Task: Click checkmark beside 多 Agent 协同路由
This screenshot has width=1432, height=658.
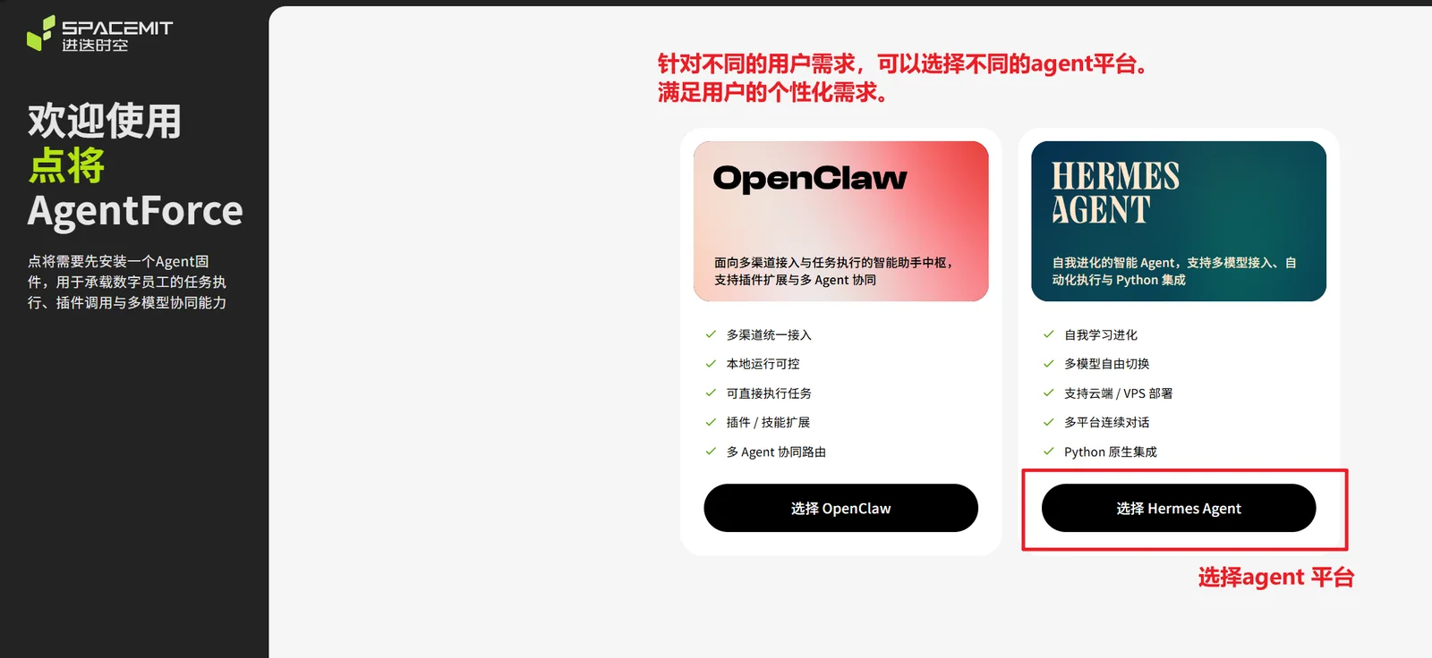Action: pyautogui.click(x=711, y=451)
